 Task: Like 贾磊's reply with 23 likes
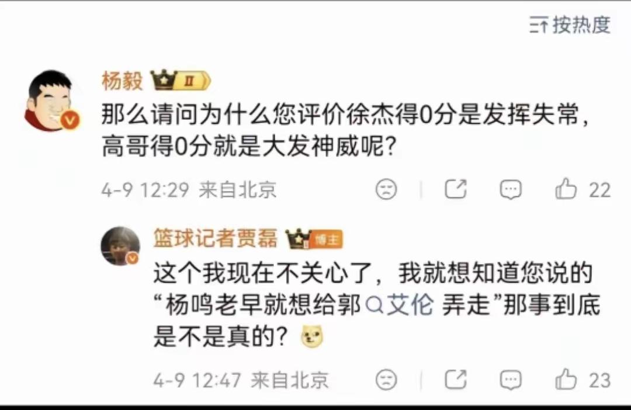583,380
